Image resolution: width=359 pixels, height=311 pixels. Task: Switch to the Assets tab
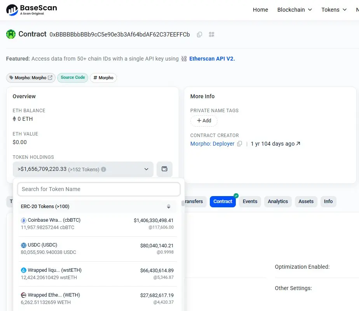click(x=306, y=202)
